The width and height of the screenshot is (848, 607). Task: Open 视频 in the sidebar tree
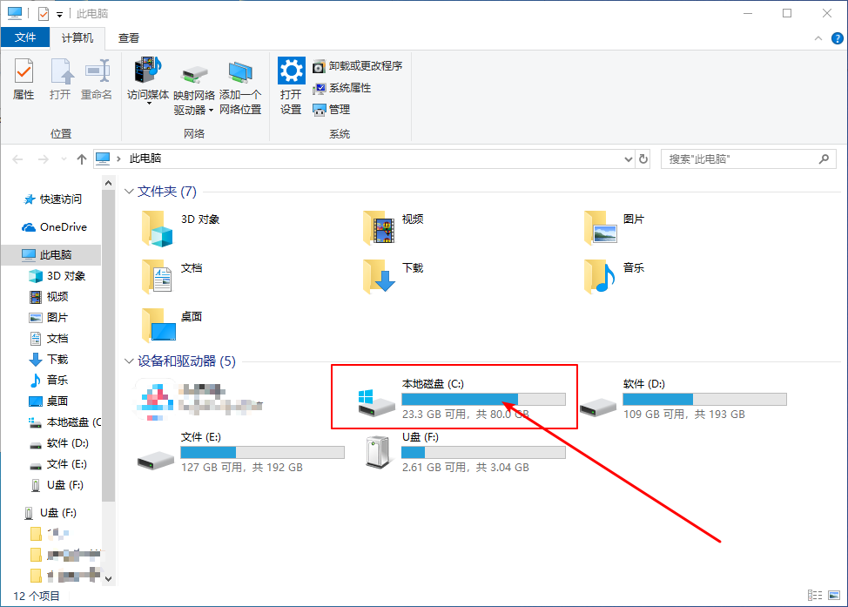[49, 296]
